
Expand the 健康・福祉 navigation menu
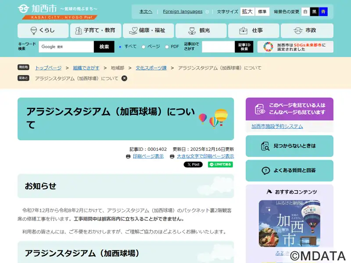148,31
